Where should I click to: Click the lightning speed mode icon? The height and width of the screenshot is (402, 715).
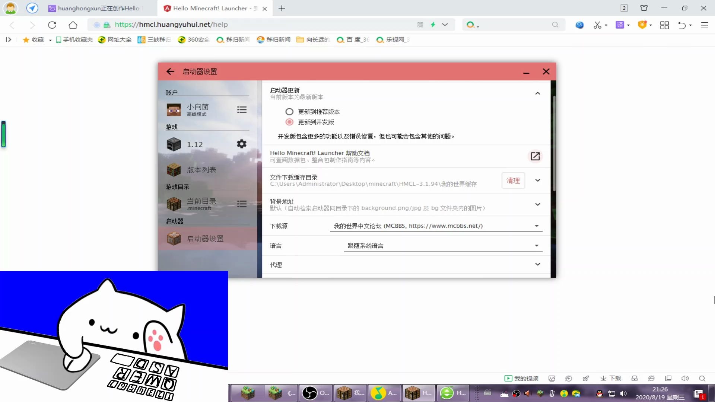(x=433, y=25)
